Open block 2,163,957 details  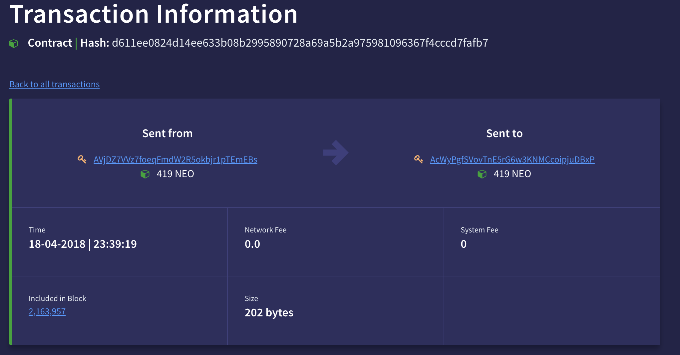point(47,311)
